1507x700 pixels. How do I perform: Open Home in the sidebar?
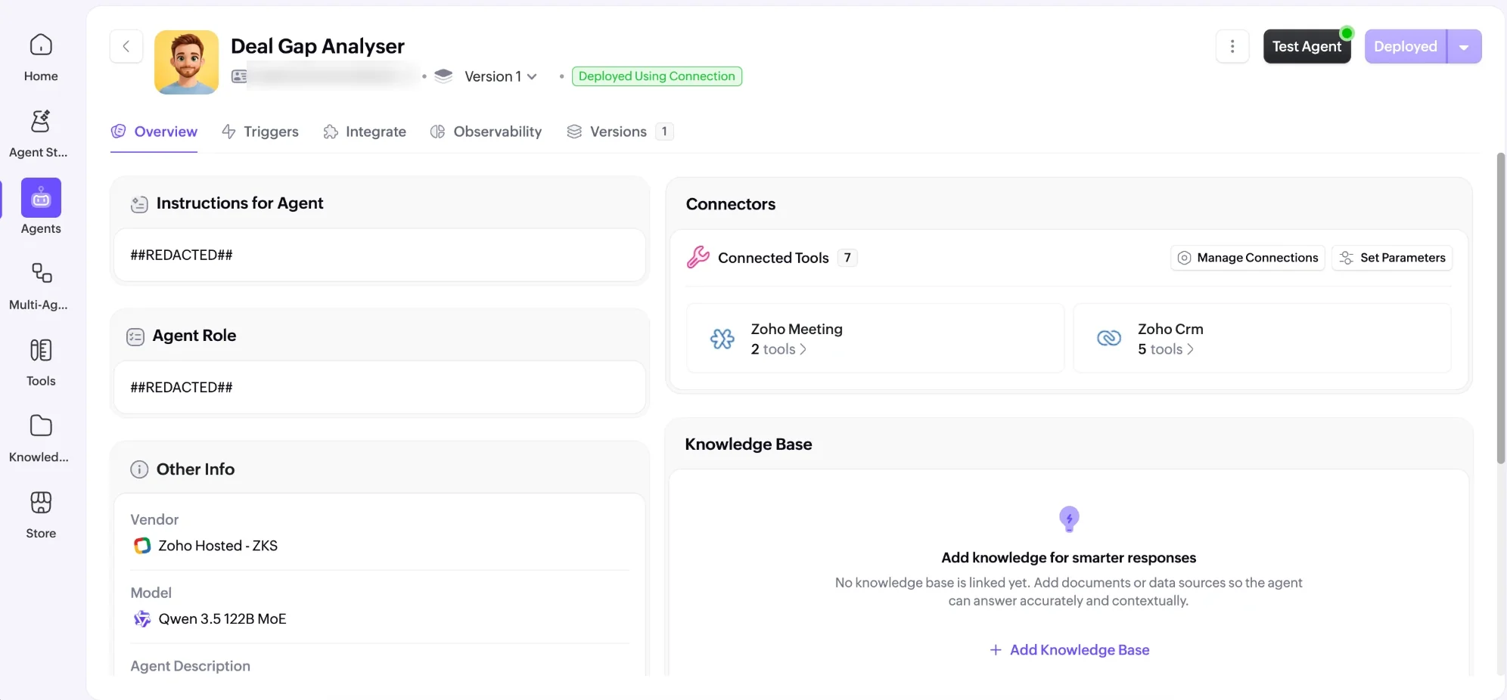(x=41, y=57)
